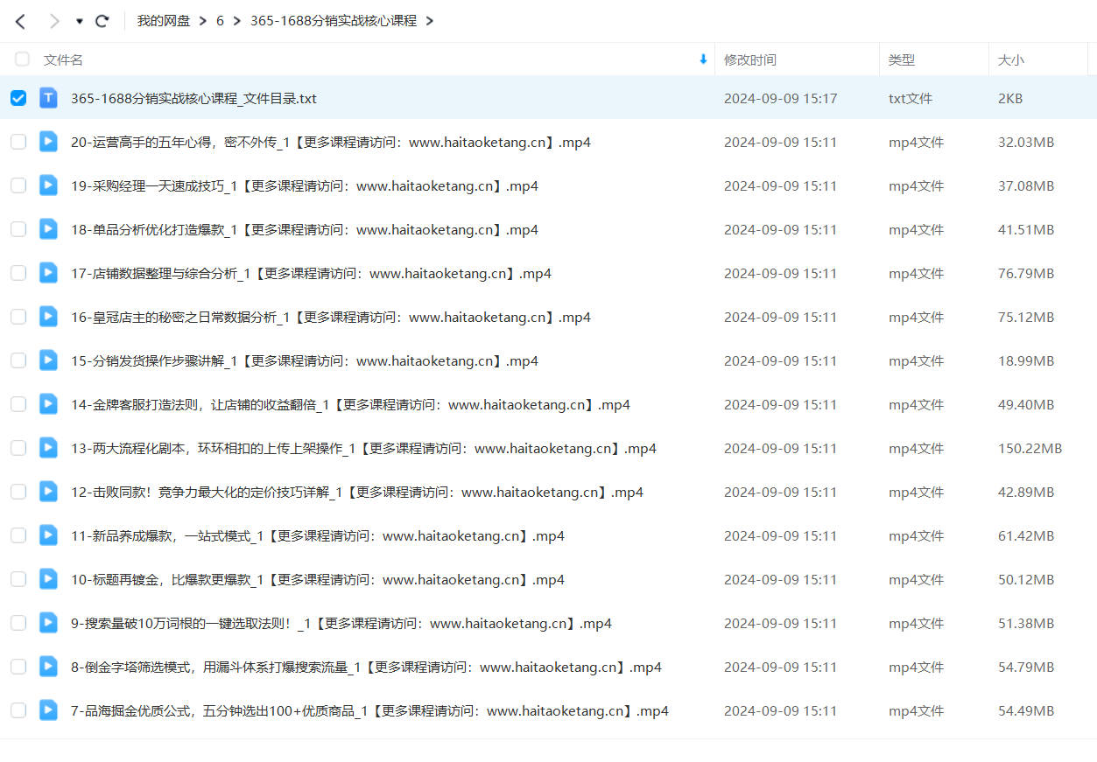Open 365-1688分销实战核心课程_文件目录.txt
Screen dimensions: 1097x762
coord(193,98)
